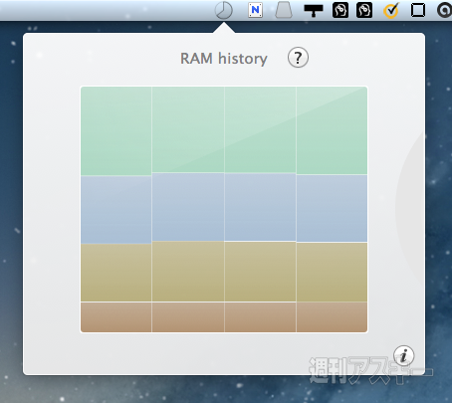Open the question mark help button
The image size is (452, 403).
298,58
